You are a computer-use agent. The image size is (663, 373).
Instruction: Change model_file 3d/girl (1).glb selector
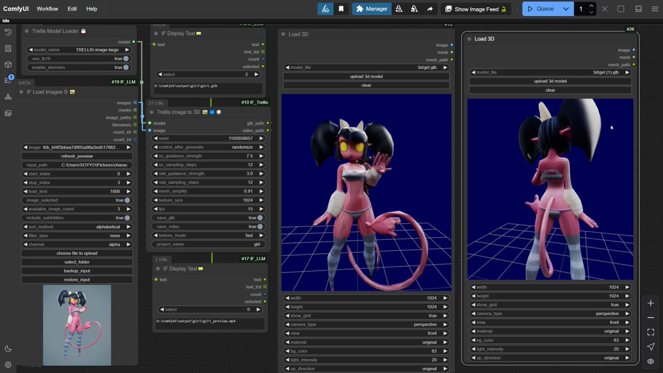[550, 72]
